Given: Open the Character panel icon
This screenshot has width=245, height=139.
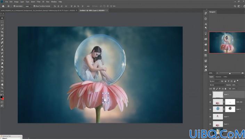Looking at the screenshot, I should (x=206, y=24).
